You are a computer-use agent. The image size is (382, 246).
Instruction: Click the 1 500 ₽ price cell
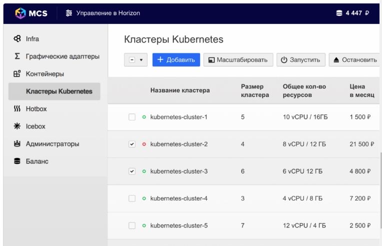point(360,117)
